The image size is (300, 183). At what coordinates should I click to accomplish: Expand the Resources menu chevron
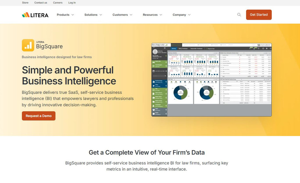pyautogui.click(x=161, y=15)
